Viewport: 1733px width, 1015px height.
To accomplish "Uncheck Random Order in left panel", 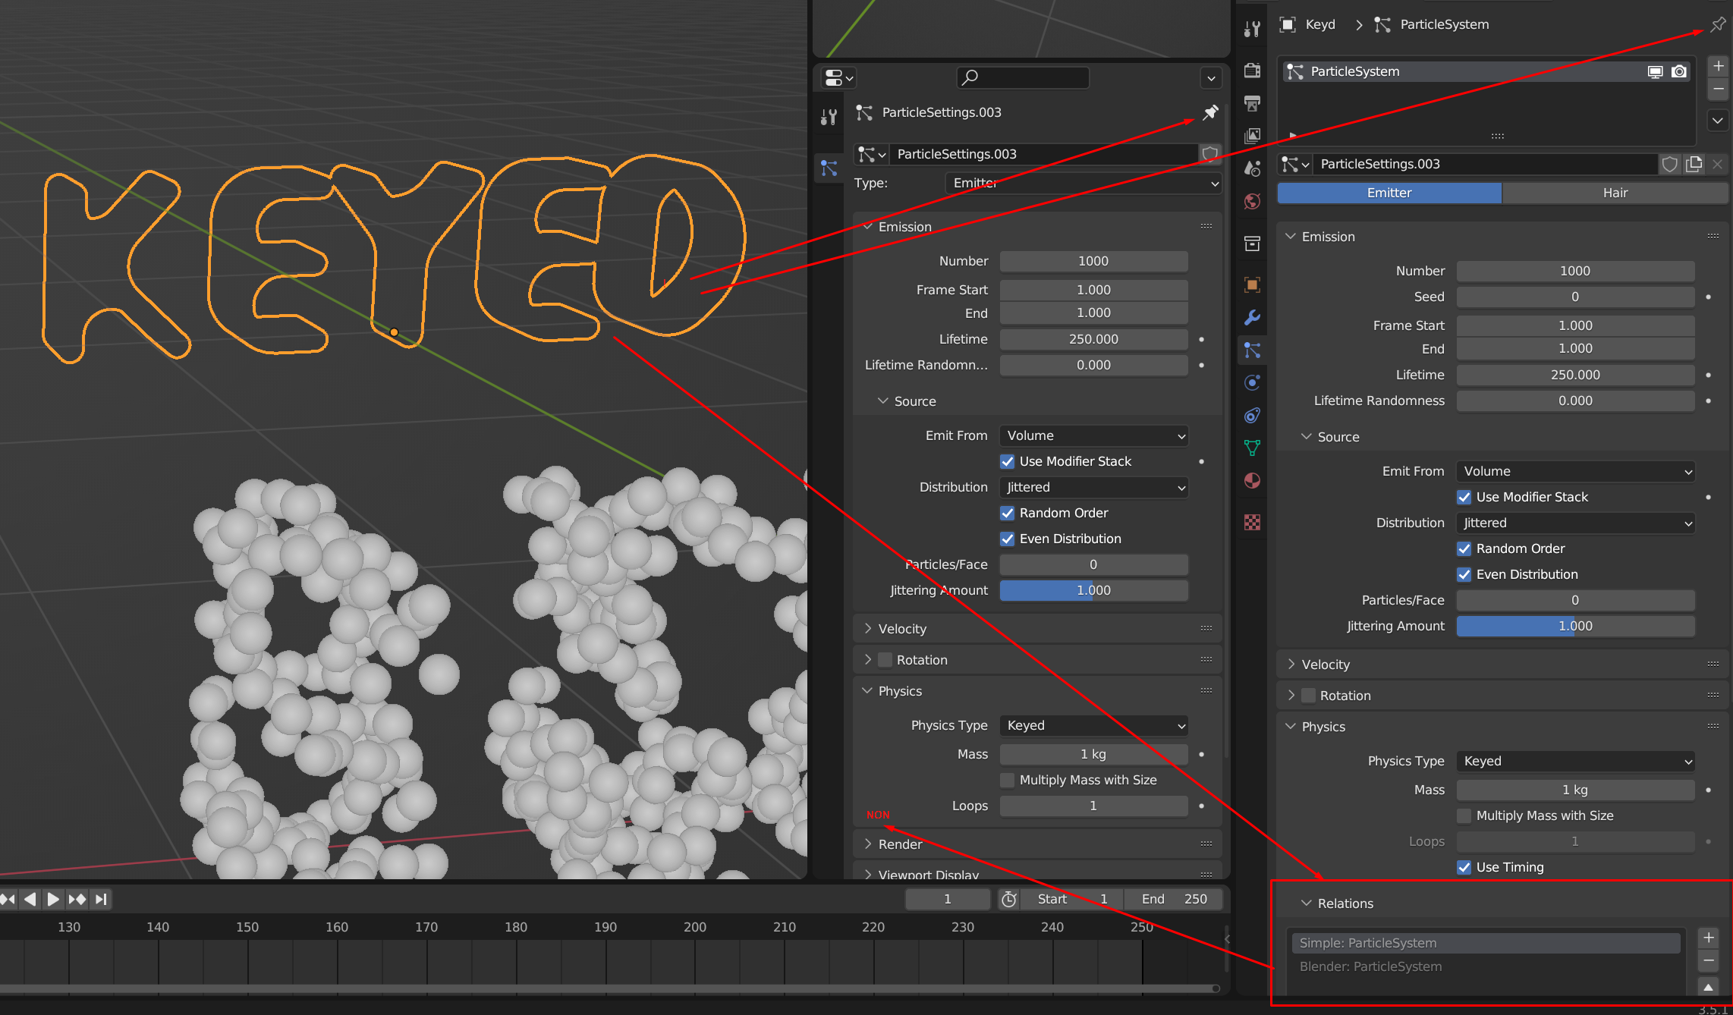I will 1008,513.
